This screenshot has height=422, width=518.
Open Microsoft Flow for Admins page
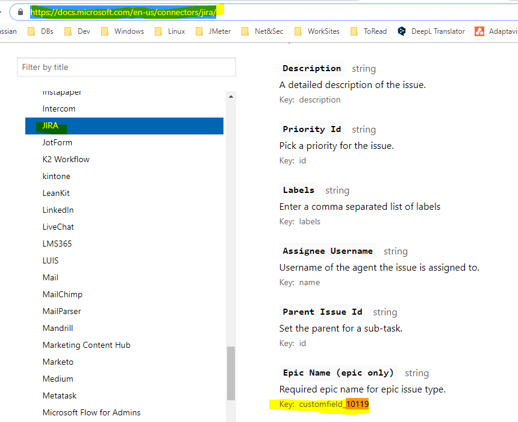92,412
